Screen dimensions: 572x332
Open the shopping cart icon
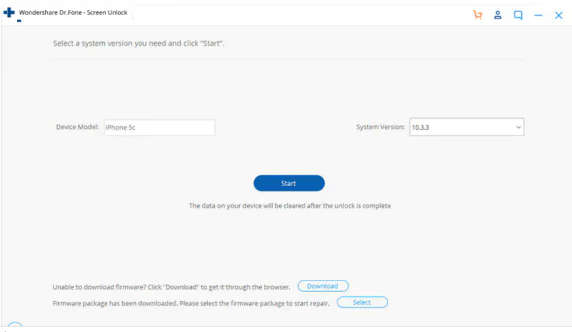477,15
